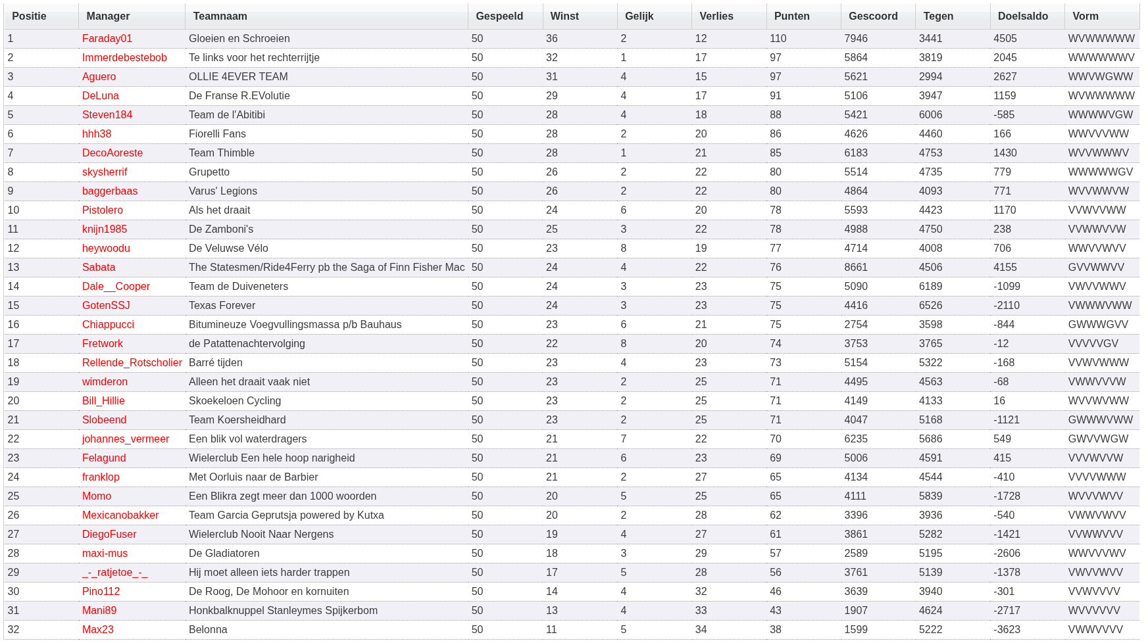Click johannes_vermeer manager link
Screen dimensions: 1148x643
125,439
